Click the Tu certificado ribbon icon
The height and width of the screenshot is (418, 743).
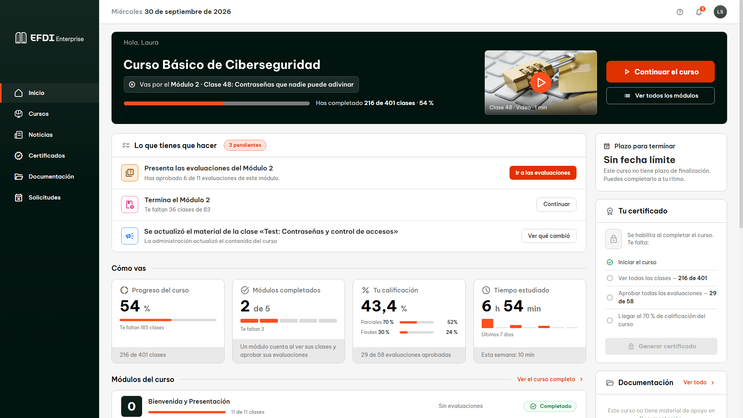(610, 211)
